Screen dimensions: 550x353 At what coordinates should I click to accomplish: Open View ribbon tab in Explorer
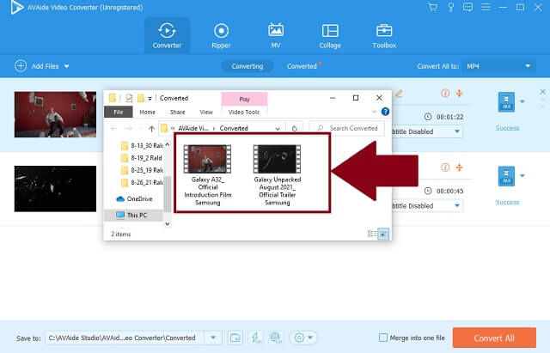click(x=206, y=112)
